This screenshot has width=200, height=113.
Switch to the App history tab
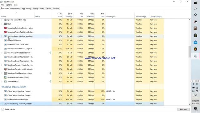[27, 8]
